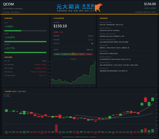Click the full green bar under +22.77%
159x139 pixels.
[25, 52]
